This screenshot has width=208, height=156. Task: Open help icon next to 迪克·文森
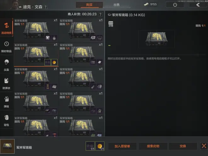[45, 7]
